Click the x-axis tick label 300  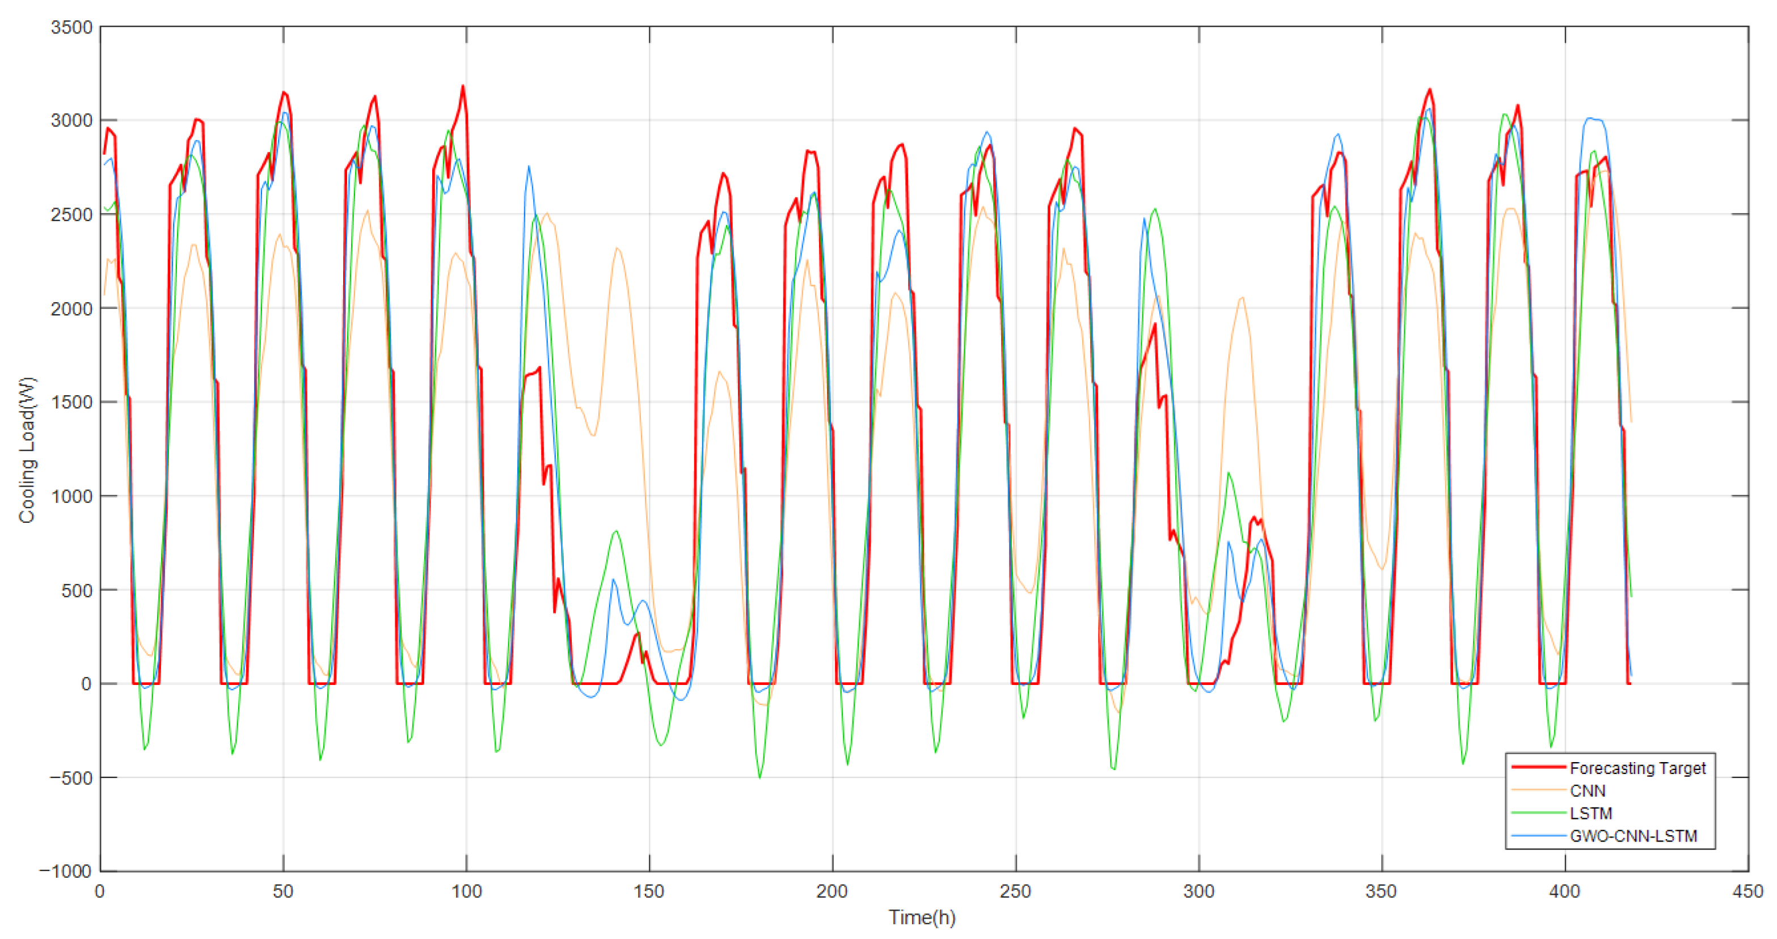point(1198,891)
